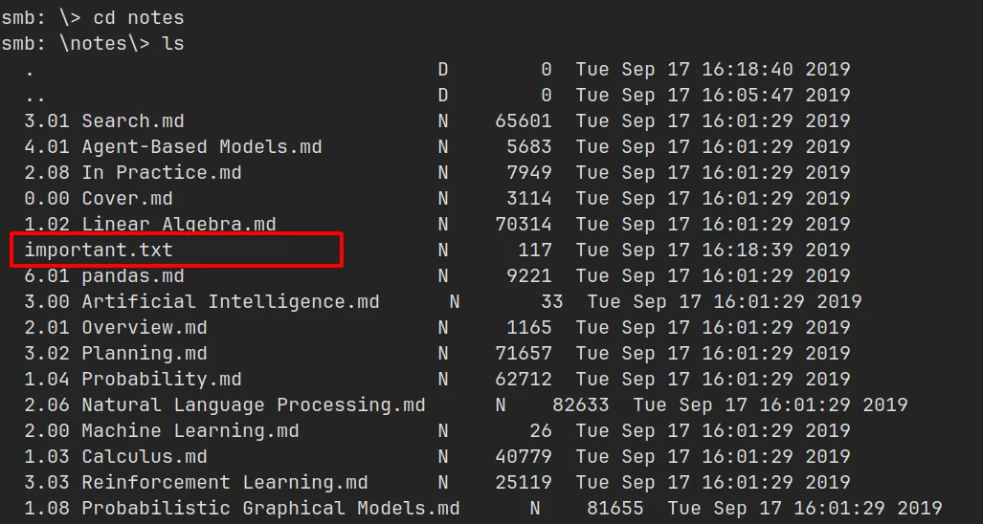
Task: Select 4.01 Agent-Based Models.md filename
Action: pos(173,147)
